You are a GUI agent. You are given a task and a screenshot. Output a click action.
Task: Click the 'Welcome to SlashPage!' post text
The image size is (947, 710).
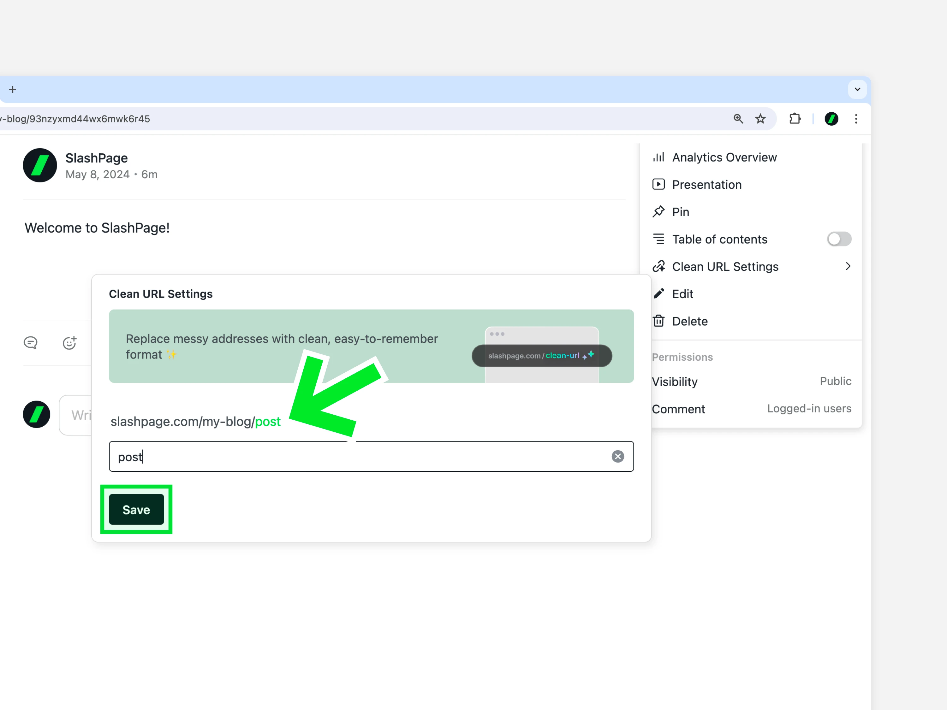(97, 228)
